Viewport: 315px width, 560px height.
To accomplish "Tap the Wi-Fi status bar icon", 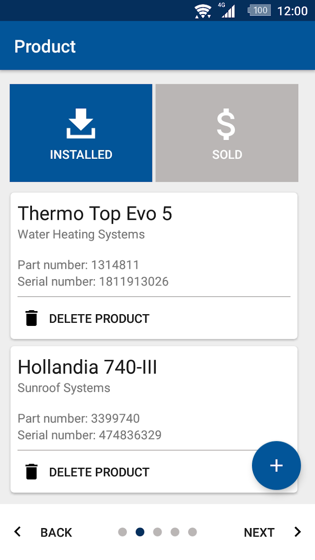I will [203, 11].
